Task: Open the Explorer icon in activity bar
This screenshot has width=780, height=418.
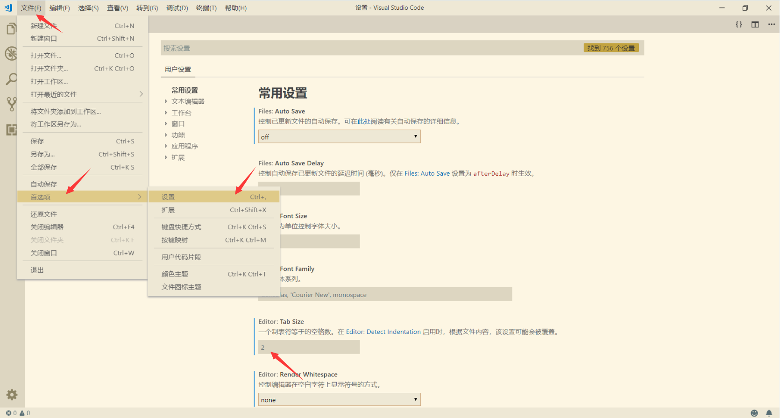Action: click(11, 29)
